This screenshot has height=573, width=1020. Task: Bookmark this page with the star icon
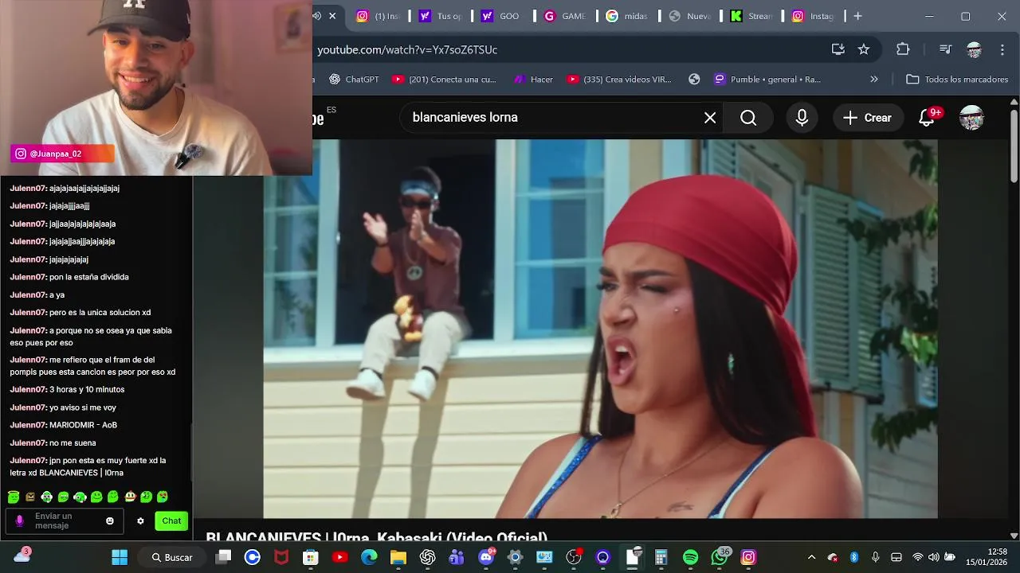pyautogui.click(x=864, y=49)
